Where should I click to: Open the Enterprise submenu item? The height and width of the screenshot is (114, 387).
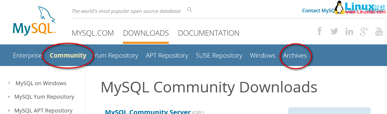tap(27, 55)
